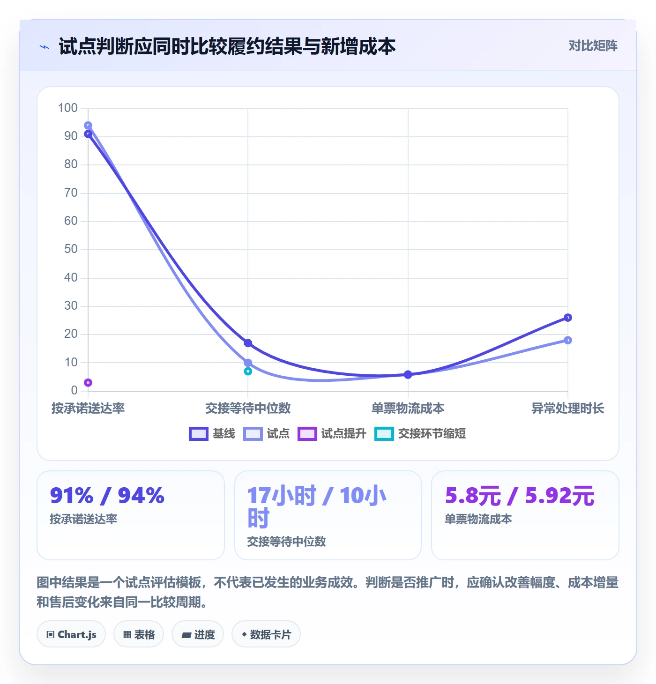Hide the 交接环节缩短 series via legend label
Image resolution: width=656 pixels, height=684 pixels.
(432, 434)
